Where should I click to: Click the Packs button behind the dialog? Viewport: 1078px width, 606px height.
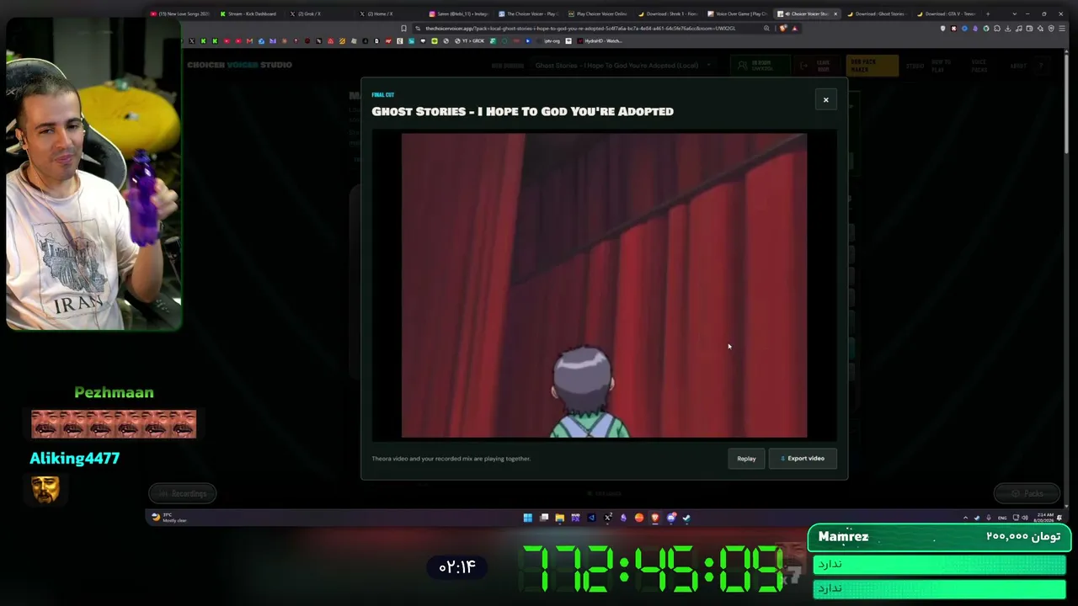(x=1027, y=493)
